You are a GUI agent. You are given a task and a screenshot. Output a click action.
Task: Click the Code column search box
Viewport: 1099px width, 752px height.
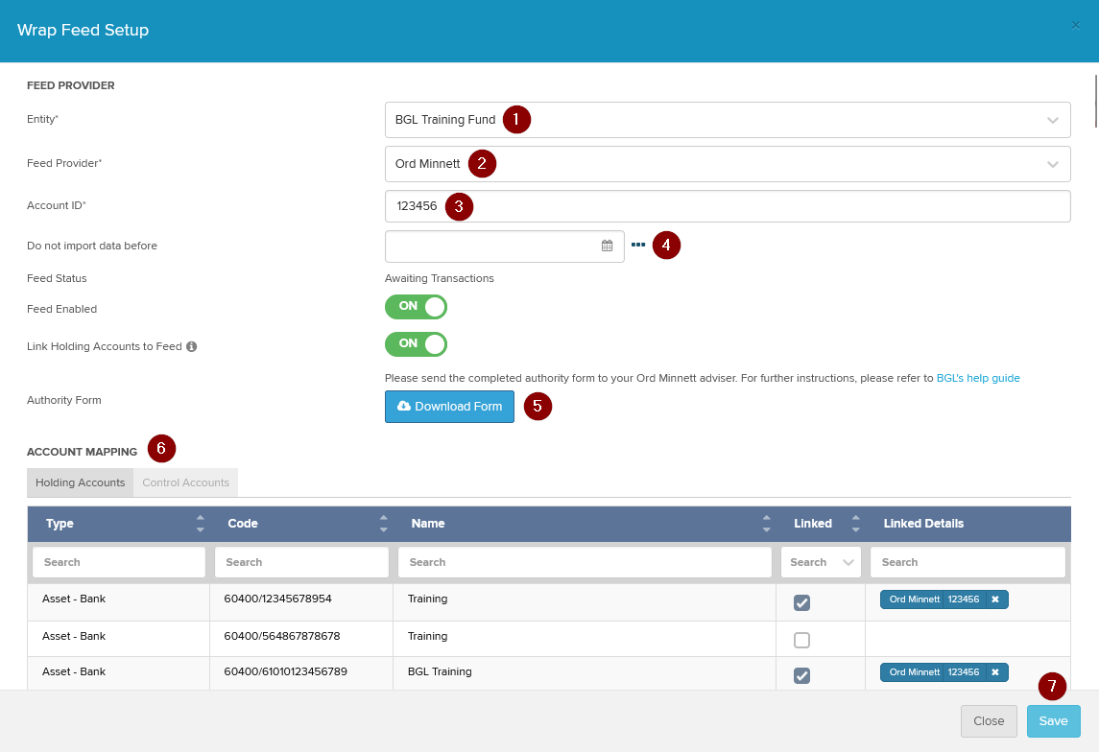pyautogui.click(x=301, y=562)
